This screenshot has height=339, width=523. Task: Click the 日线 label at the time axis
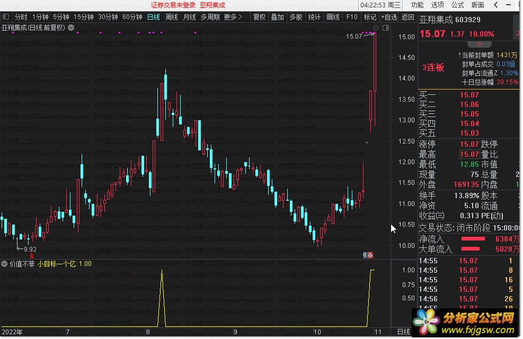404,332
